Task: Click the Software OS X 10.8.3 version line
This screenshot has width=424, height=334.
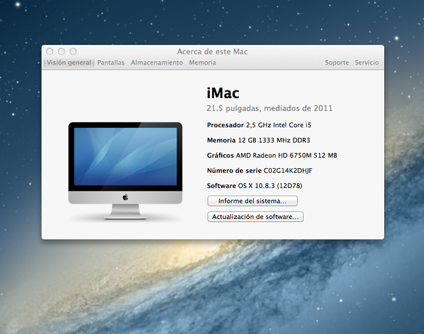Action: (254, 186)
